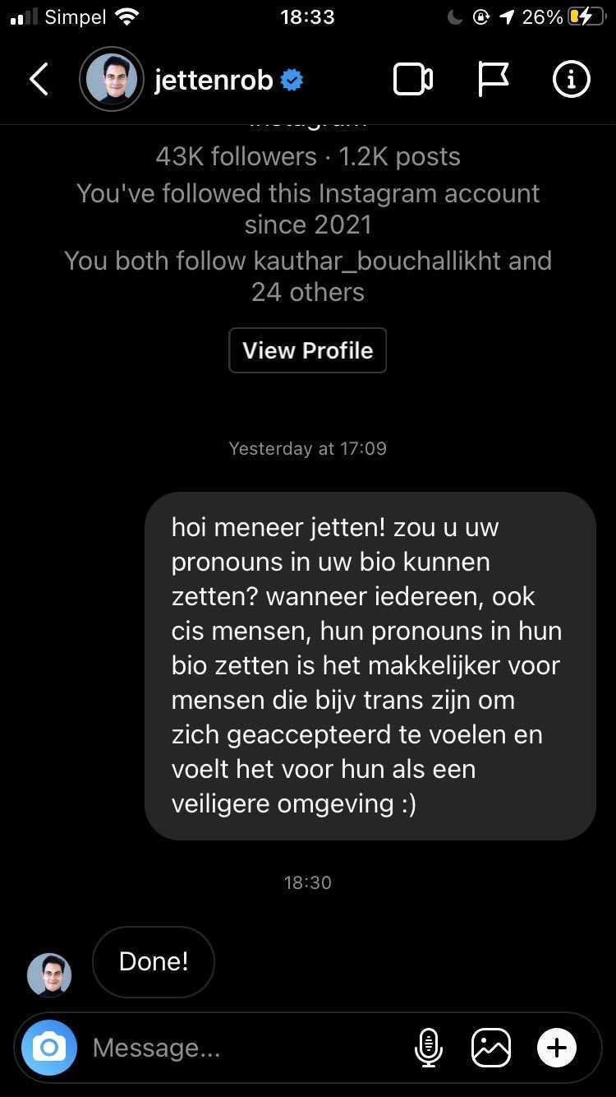The height and width of the screenshot is (1097, 616).
Task: Open jettenrob's username in the header
Action: tap(214, 80)
